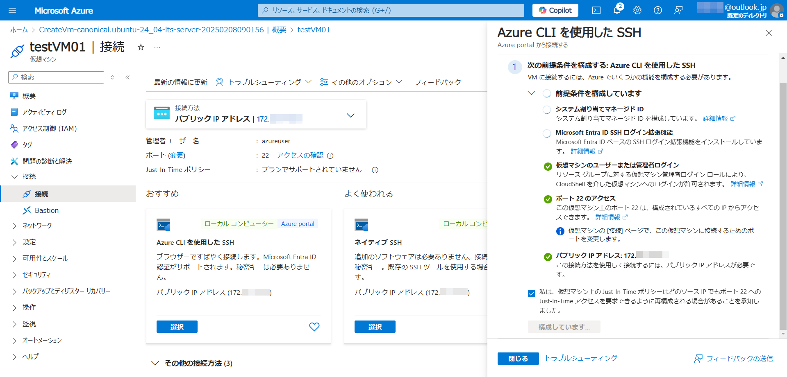The height and width of the screenshot is (377, 787).
Task: Click the アクセスの確認 link
Action: 300,155
